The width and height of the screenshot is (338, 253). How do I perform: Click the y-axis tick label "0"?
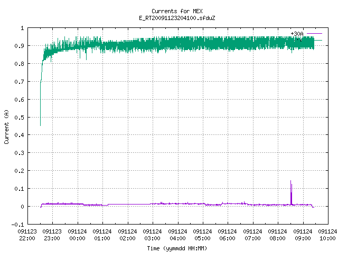(22, 207)
